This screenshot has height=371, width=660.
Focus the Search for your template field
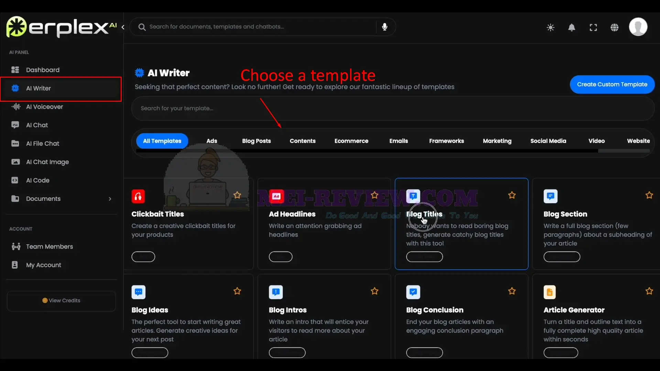(x=392, y=108)
